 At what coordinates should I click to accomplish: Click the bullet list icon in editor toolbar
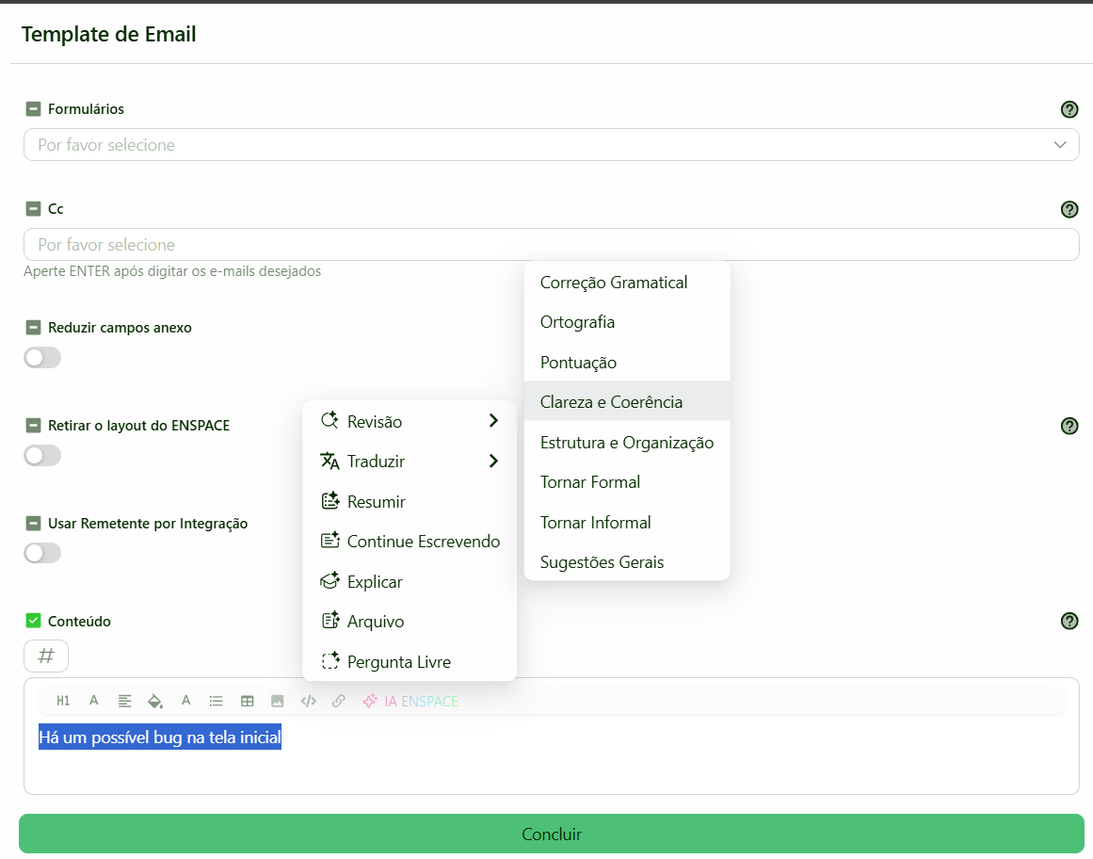tap(217, 701)
